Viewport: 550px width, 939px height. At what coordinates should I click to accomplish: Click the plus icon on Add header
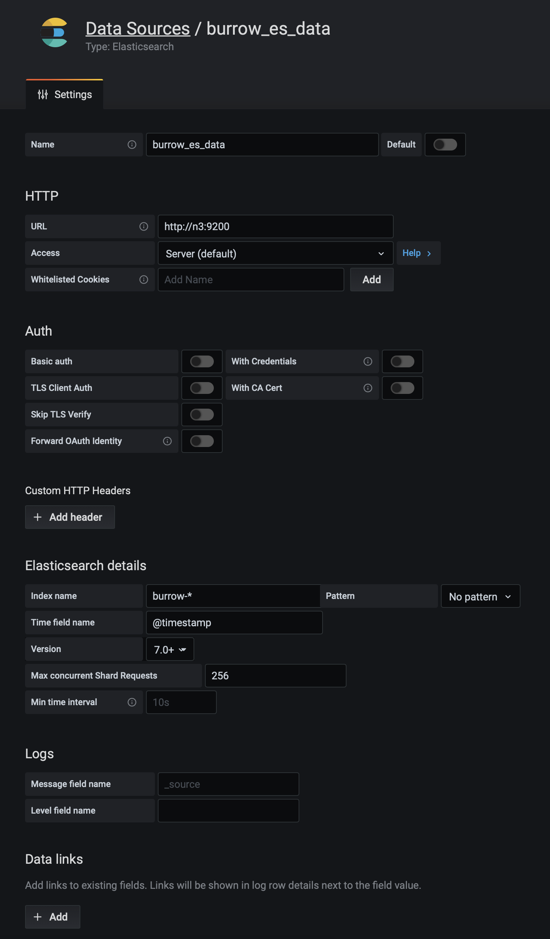point(38,517)
